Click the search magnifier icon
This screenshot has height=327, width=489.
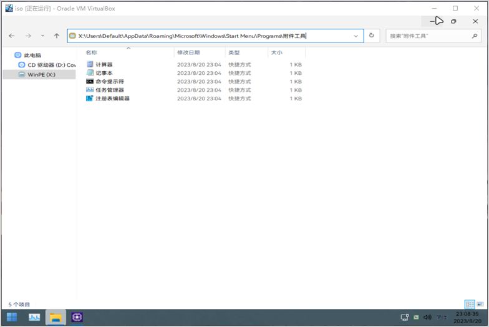tap(474, 36)
